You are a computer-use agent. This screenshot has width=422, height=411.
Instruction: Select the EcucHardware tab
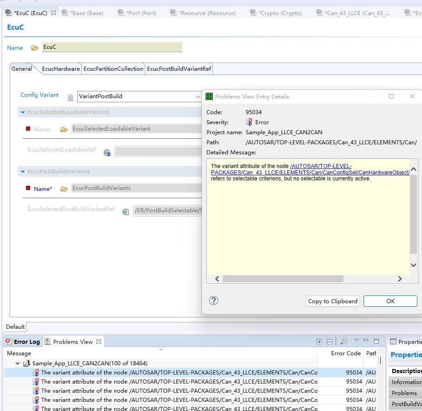point(61,68)
